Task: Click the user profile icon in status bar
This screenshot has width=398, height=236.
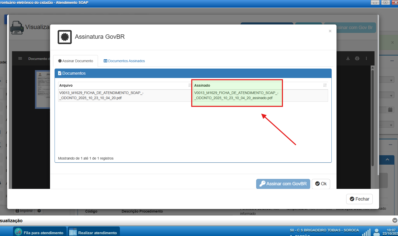Action: coord(376,232)
